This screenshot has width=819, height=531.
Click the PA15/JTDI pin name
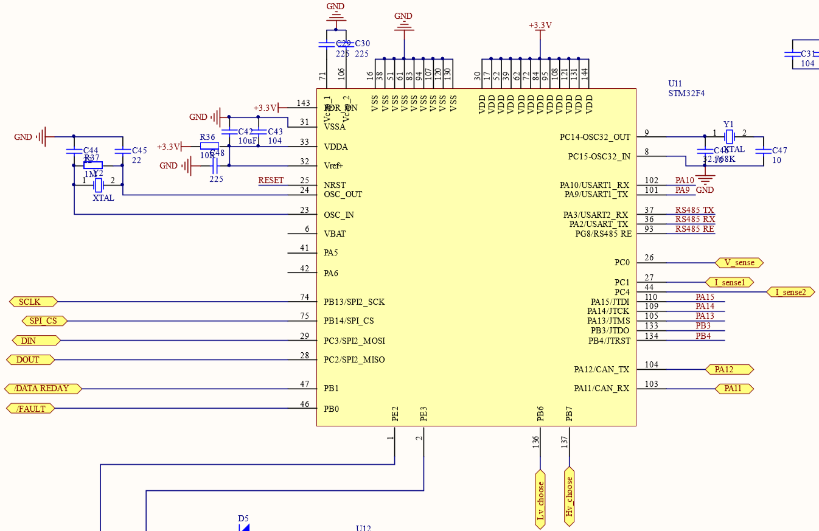[x=610, y=302]
